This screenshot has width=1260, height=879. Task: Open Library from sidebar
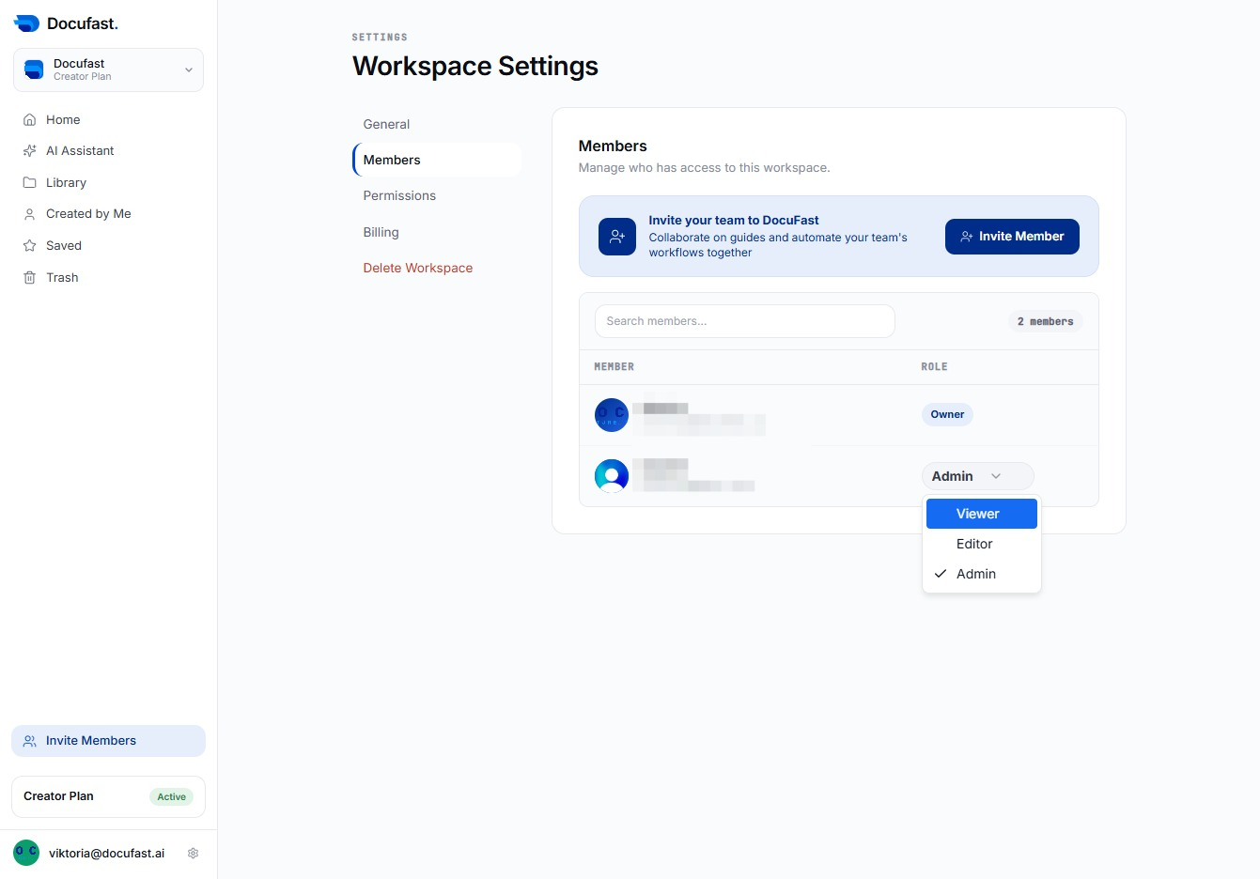[108, 182]
